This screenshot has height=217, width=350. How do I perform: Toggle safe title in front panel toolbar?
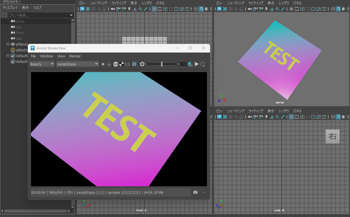click(187, 9)
